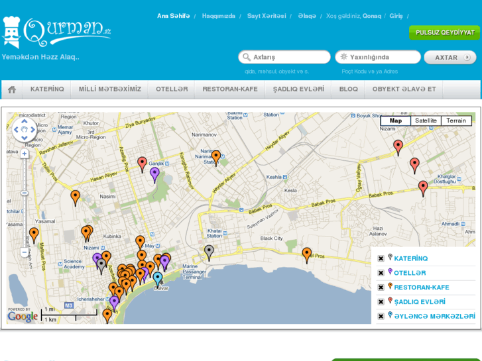Screen dimensions: 482x361
Task: Zoom in using the map plus button
Action: [25, 154]
